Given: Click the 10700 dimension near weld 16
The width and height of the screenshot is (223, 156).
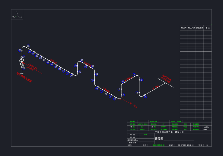Looking at the screenshot, I should tap(88, 65).
